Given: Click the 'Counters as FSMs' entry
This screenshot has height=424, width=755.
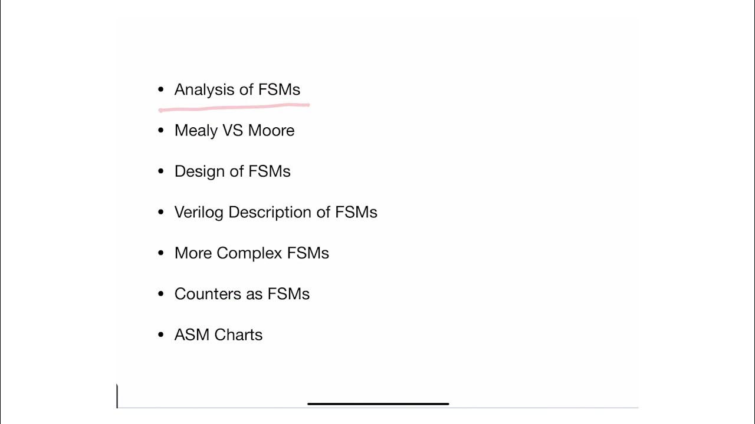Looking at the screenshot, I should click(242, 294).
